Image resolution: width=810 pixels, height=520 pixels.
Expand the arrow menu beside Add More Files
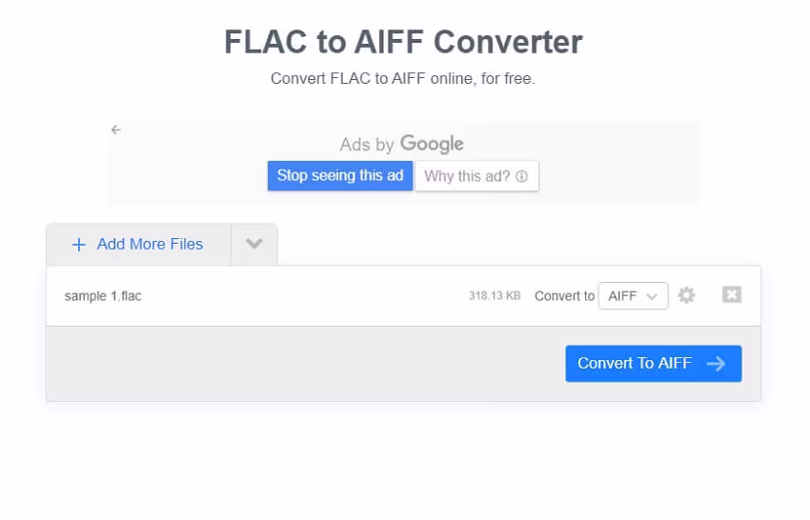253,244
